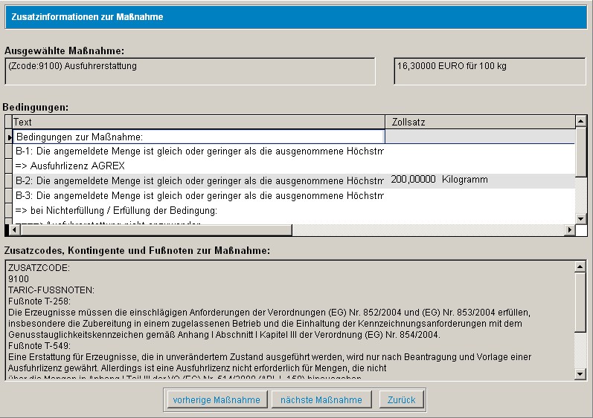Select the B-1 condition row
This screenshot has width=593, height=418.
(x=198, y=151)
